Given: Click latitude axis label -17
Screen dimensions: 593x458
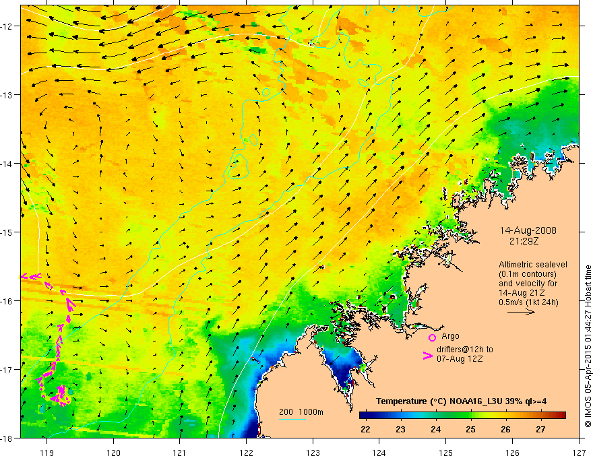Looking at the screenshot, I should click(x=6, y=369).
